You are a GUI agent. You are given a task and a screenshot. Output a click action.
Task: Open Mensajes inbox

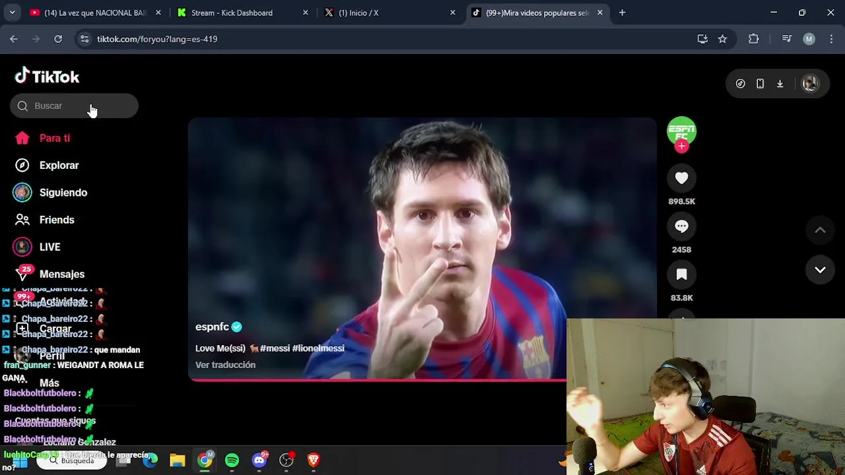point(50,274)
